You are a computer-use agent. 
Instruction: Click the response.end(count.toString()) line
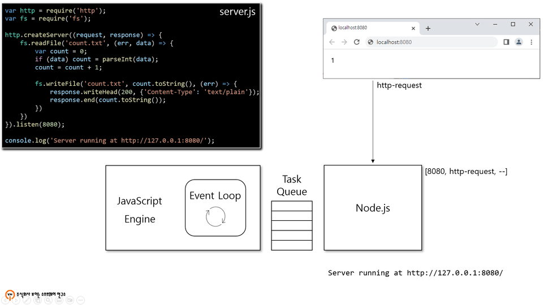click(x=107, y=100)
